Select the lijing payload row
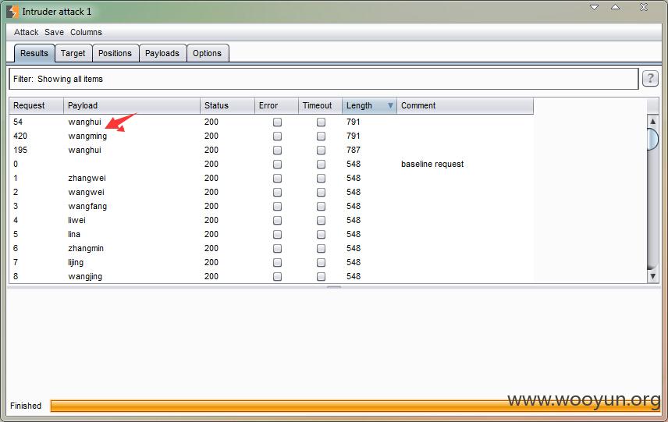 [76, 262]
